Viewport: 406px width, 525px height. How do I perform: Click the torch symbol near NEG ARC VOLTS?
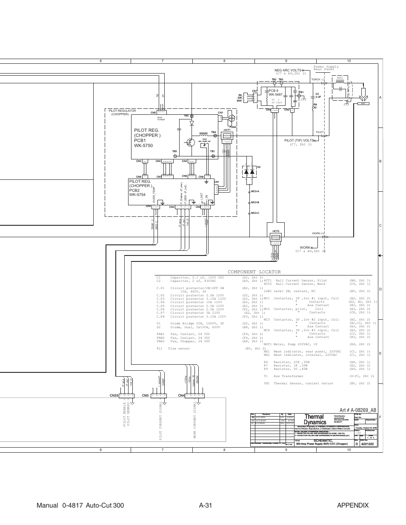tap(363, 94)
